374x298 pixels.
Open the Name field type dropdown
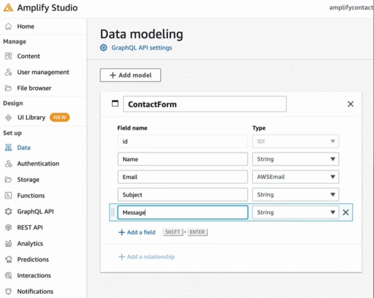click(x=295, y=159)
